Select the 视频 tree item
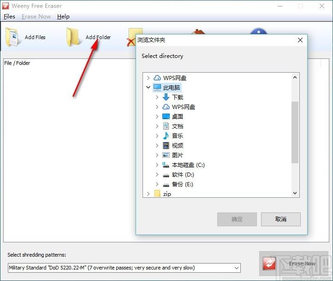This screenshot has height=281, width=333. (177, 145)
